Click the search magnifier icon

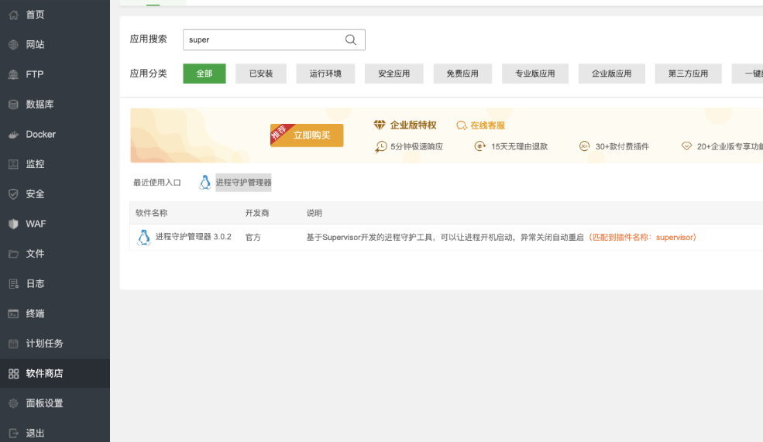(351, 39)
